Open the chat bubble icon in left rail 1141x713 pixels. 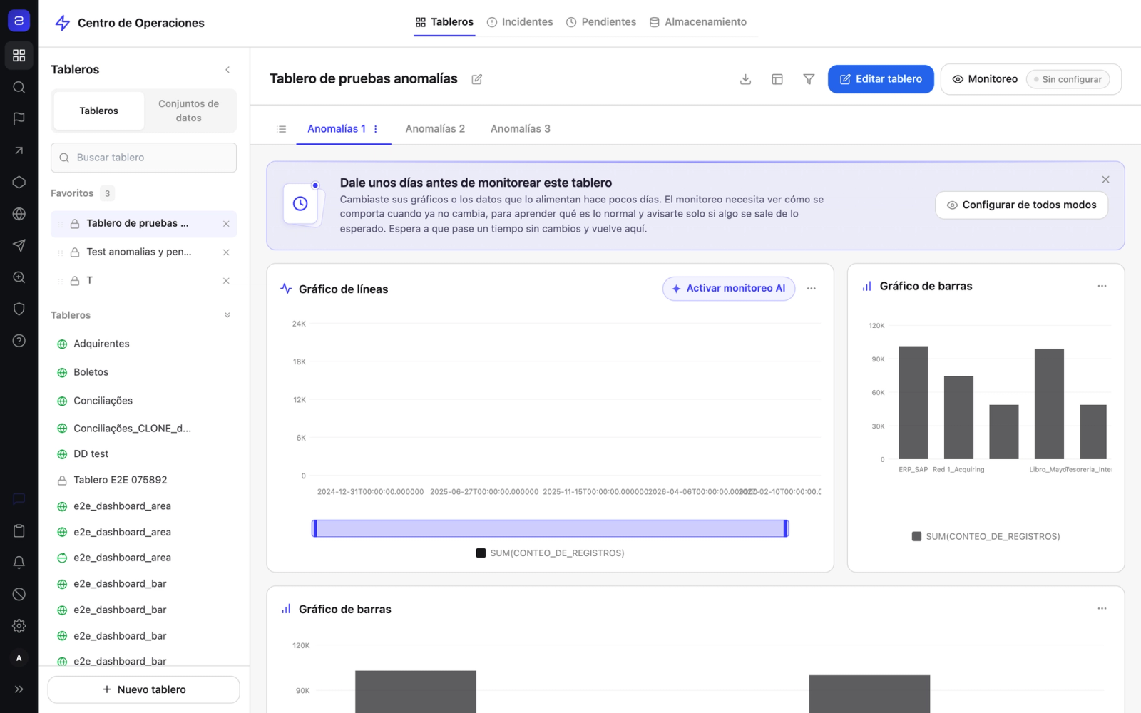coord(19,499)
